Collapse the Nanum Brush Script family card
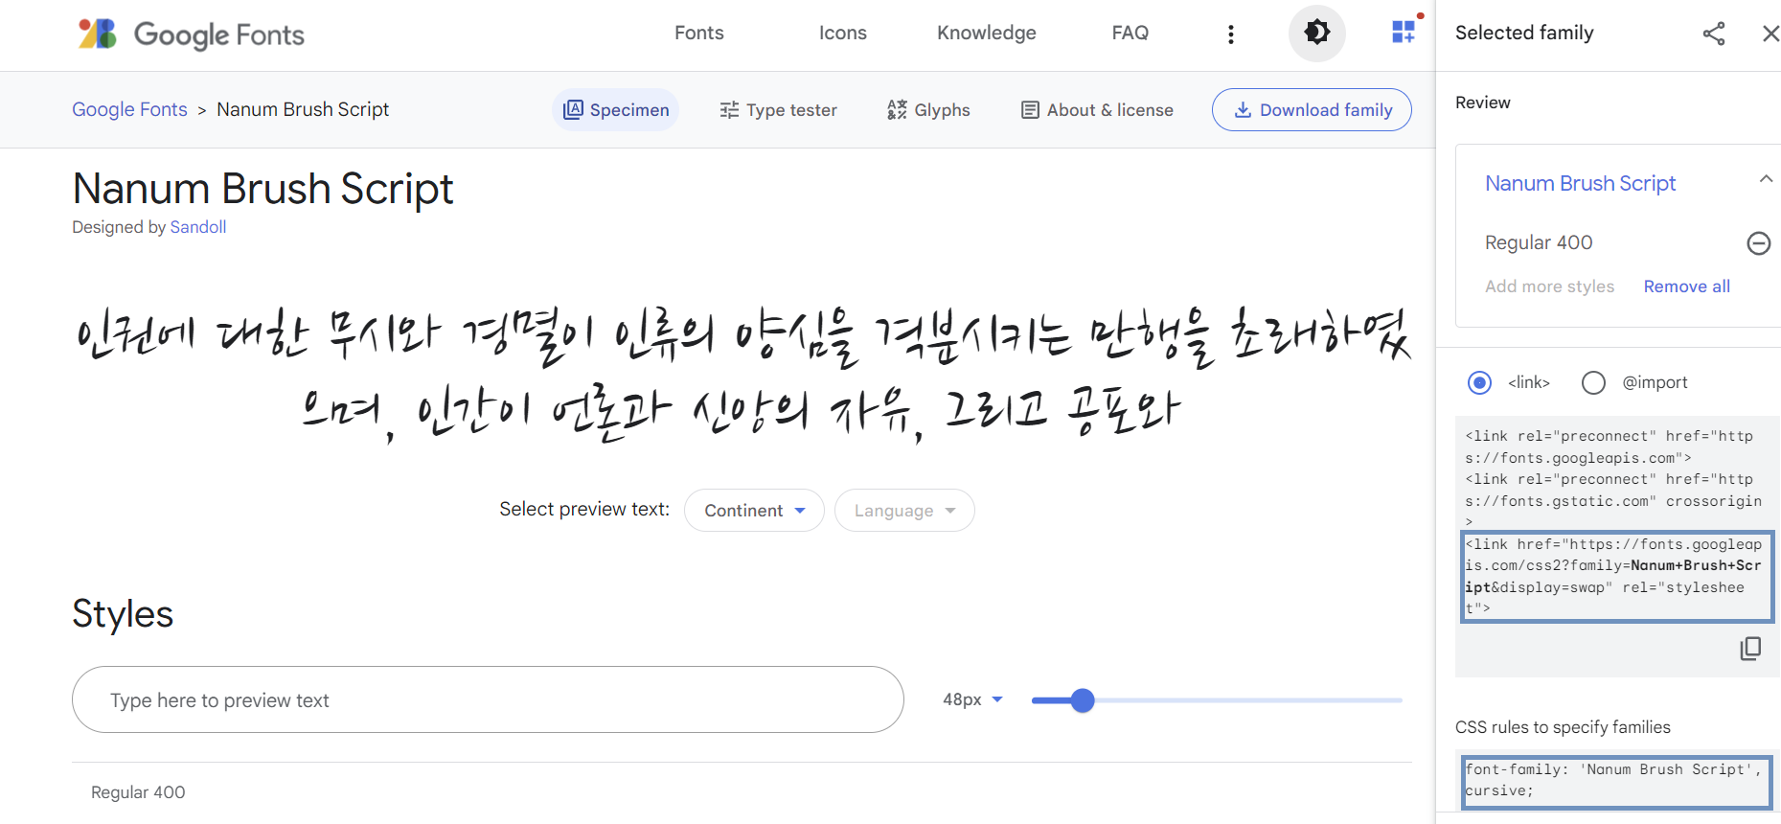 pos(1766,179)
